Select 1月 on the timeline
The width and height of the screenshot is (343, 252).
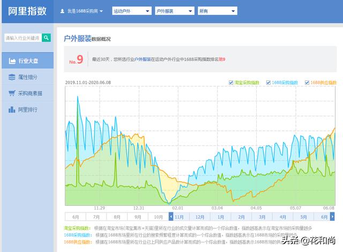pyautogui.click(x=220, y=217)
